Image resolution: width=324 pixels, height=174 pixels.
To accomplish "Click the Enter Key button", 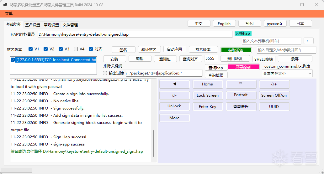I will click(208, 107).
